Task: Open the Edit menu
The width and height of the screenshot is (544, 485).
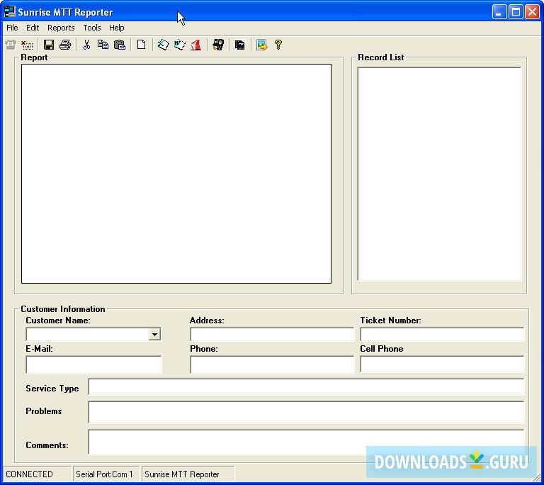Action: click(x=33, y=28)
